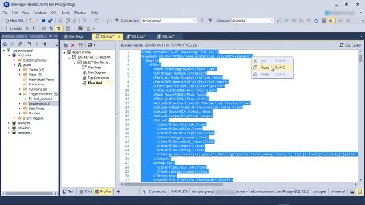Click the Database Explorer horizontal scrollbar
The width and height of the screenshot is (365, 205).
point(30,194)
